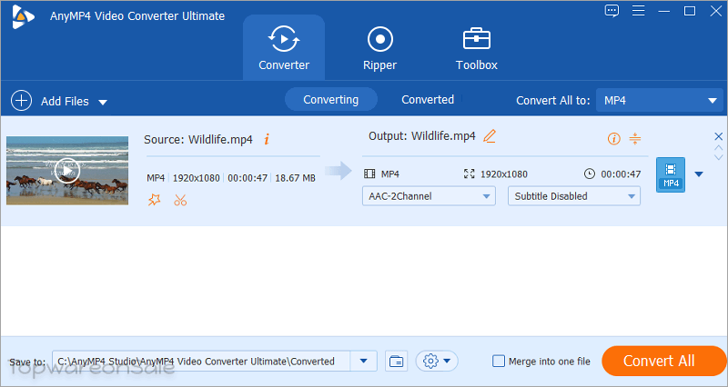Viewport: 728px width, 387px height.
Task: Click the Save to path field
Action: click(x=201, y=361)
